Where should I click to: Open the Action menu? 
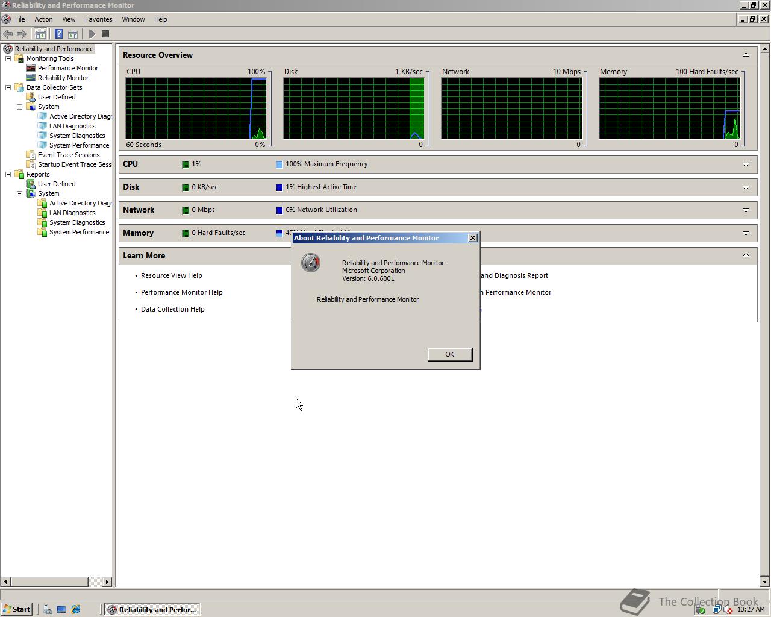(43, 19)
